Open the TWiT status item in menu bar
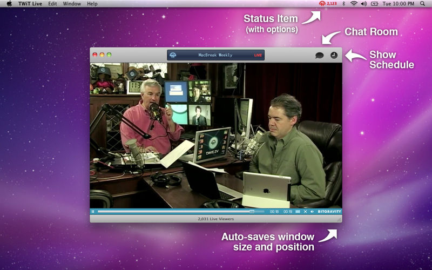Viewport: 432px width, 270px height. tap(322, 4)
